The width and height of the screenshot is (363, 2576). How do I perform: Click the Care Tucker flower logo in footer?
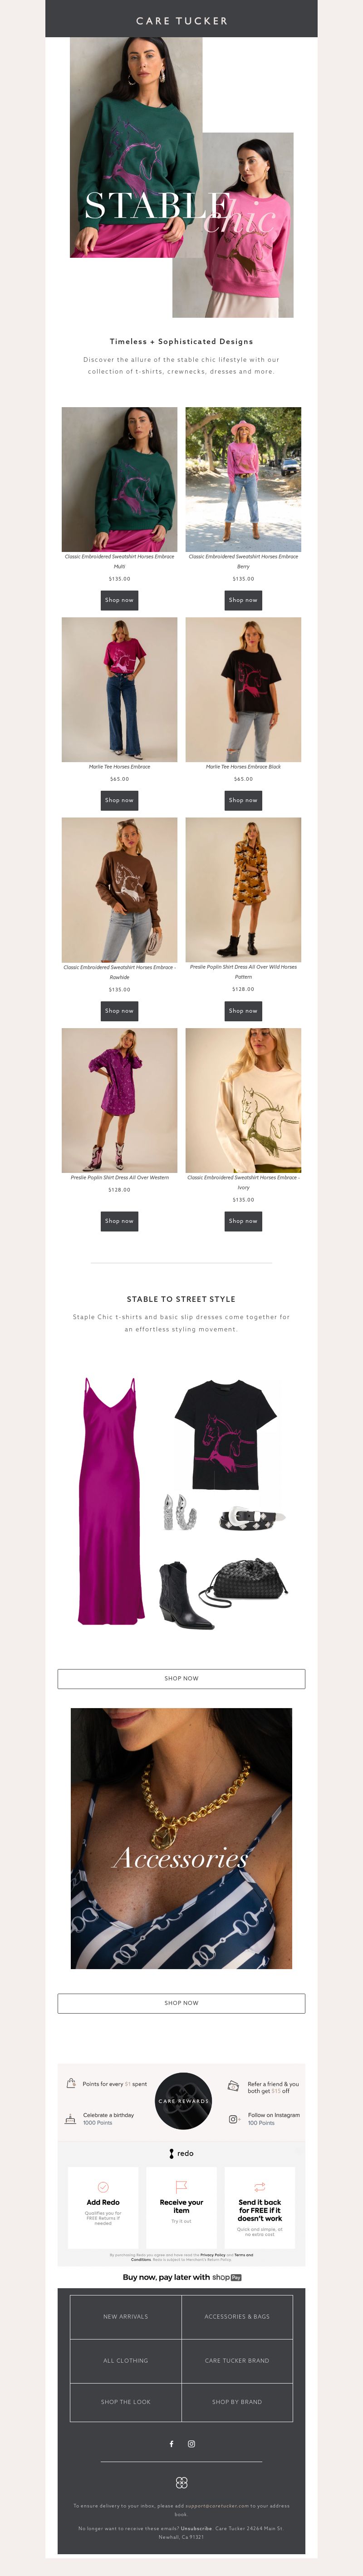[x=181, y=2482]
